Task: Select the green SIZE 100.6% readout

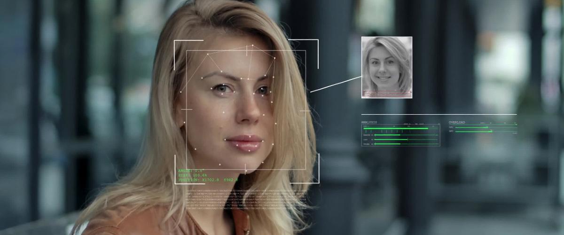Action: tap(192, 175)
